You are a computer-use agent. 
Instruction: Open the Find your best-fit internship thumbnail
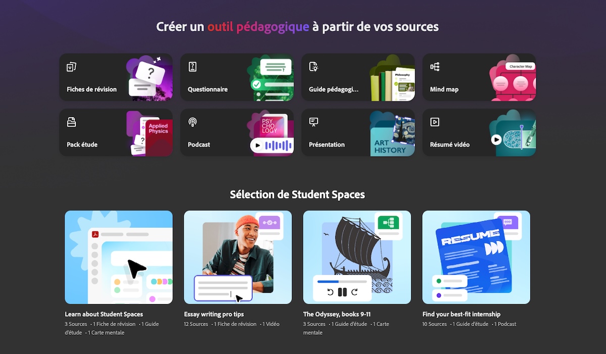pyautogui.click(x=476, y=257)
